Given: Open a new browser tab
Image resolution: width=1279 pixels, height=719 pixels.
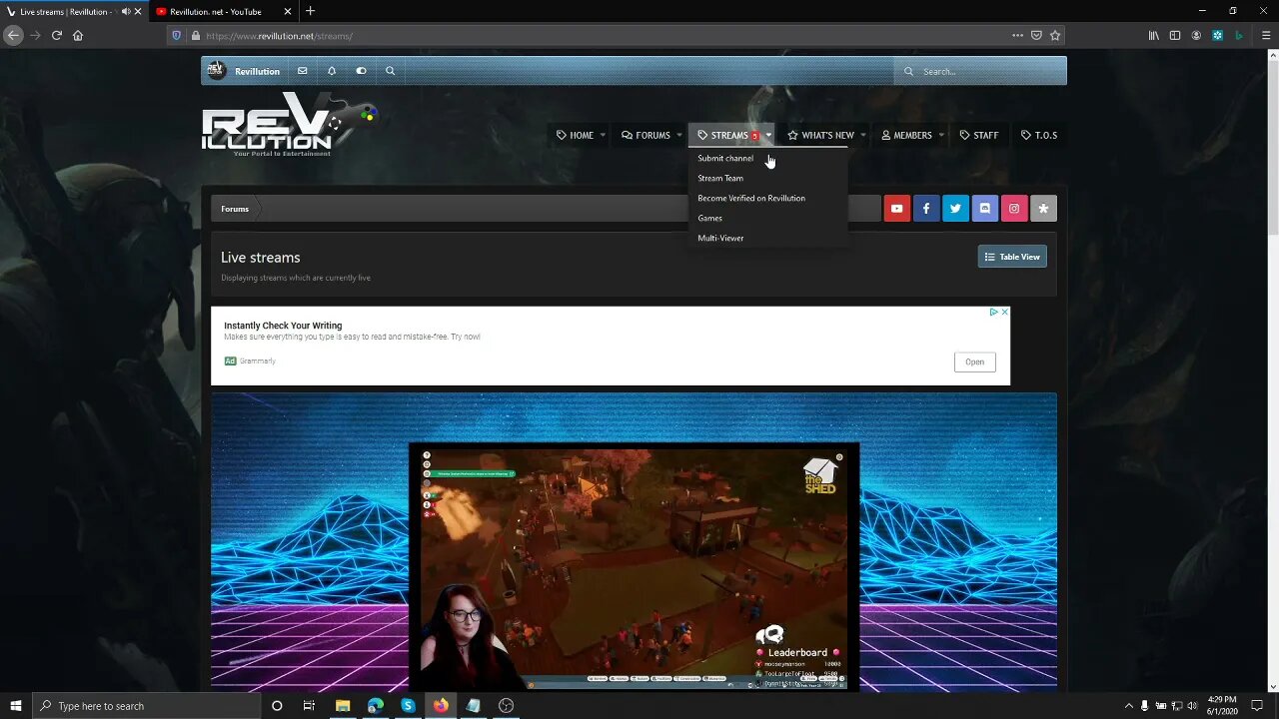Looking at the screenshot, I should [x=310, y=11].
